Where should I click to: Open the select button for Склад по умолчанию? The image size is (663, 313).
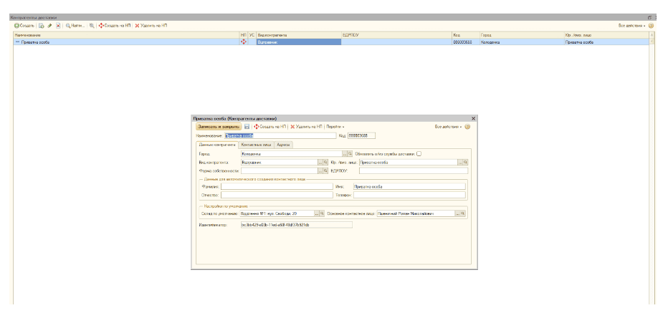(316, 213)
